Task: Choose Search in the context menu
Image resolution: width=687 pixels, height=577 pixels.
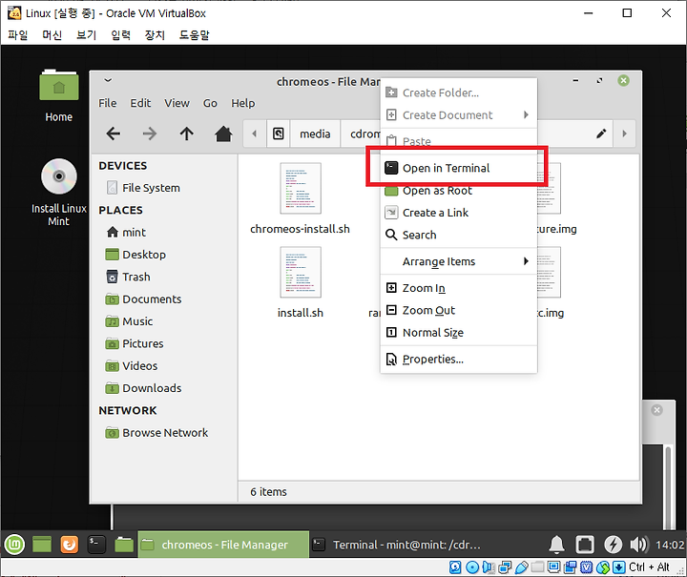Action: (459, 235)
